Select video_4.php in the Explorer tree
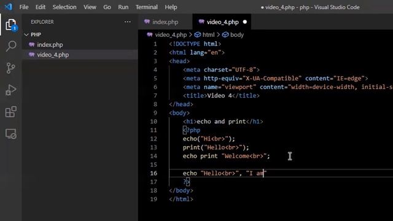The width and height of the screenshot is (393, 221). (80, 55)
